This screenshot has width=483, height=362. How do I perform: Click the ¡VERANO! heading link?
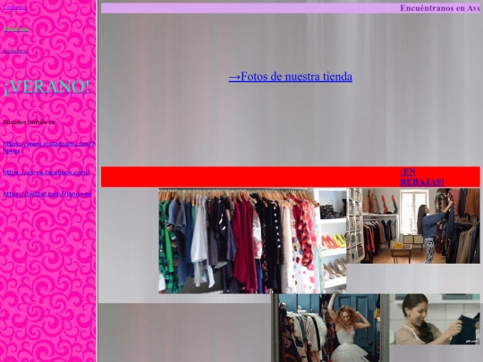pyautogui.click(x=47, y=87)
